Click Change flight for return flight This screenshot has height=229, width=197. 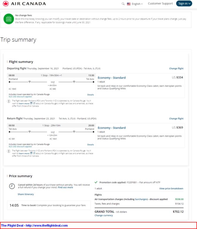176,118
